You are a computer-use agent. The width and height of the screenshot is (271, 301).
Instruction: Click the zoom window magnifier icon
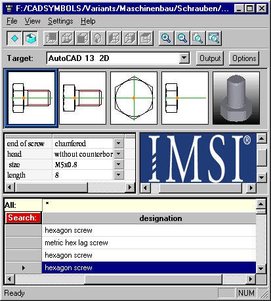(x=214, y=39)
